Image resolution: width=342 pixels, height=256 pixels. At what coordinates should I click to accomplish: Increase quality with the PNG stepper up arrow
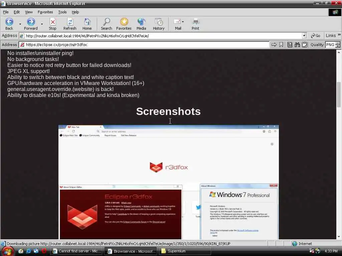pyautogui.click(x=338, y=43)
